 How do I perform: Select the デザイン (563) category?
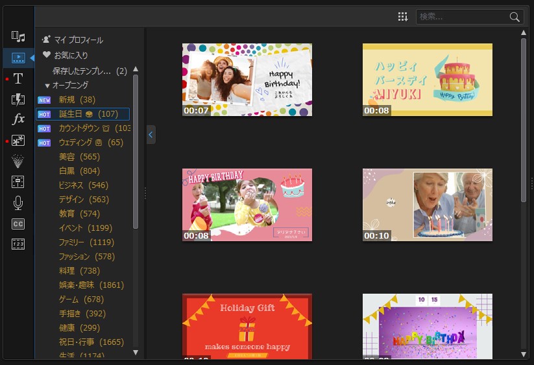tap(84, 199)
